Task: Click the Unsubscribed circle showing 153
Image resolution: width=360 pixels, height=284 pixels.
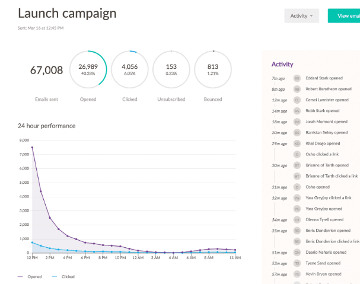Action: pos(171,69)
